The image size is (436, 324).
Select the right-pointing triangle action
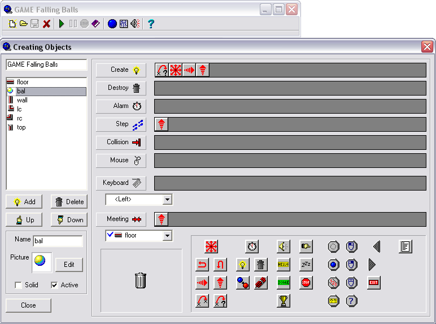372,265
